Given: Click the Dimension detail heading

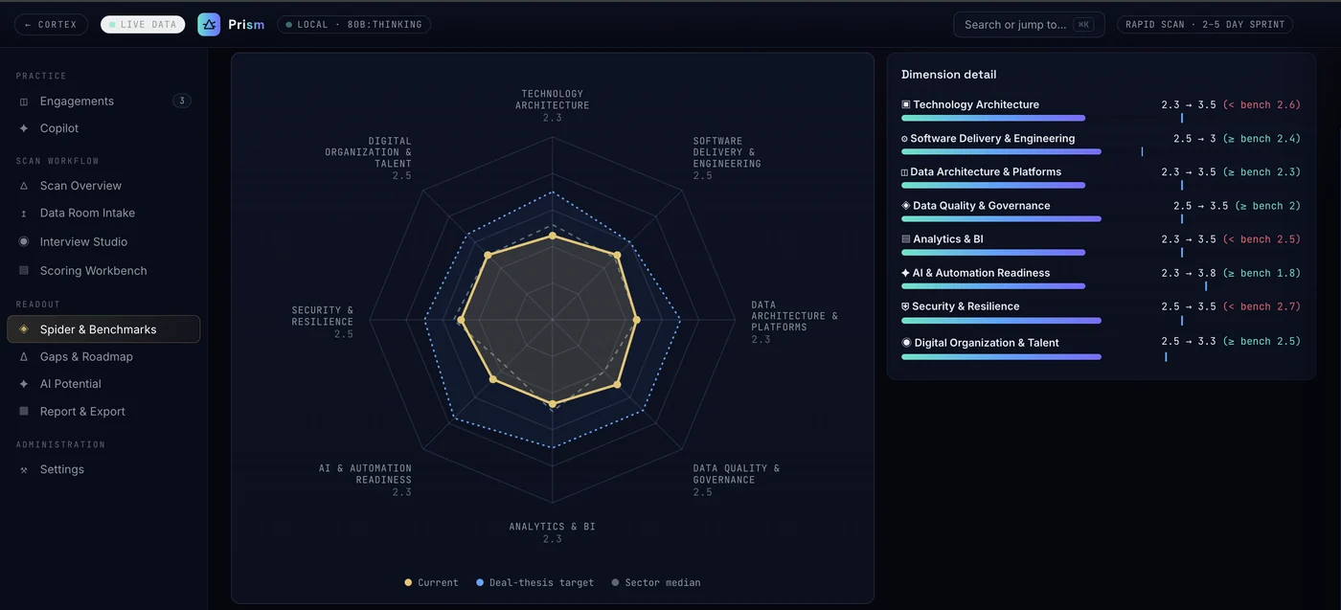Looking at the screenshot, I should (948, 75).
